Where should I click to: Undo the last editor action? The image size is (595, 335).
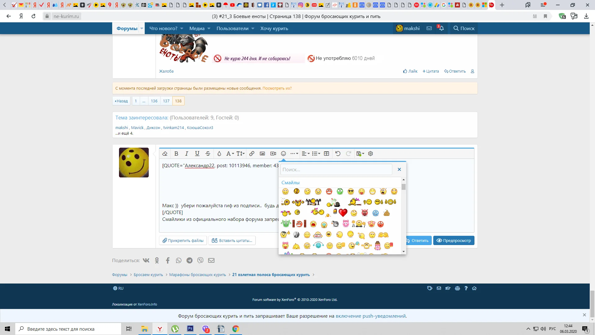[337, 154]
